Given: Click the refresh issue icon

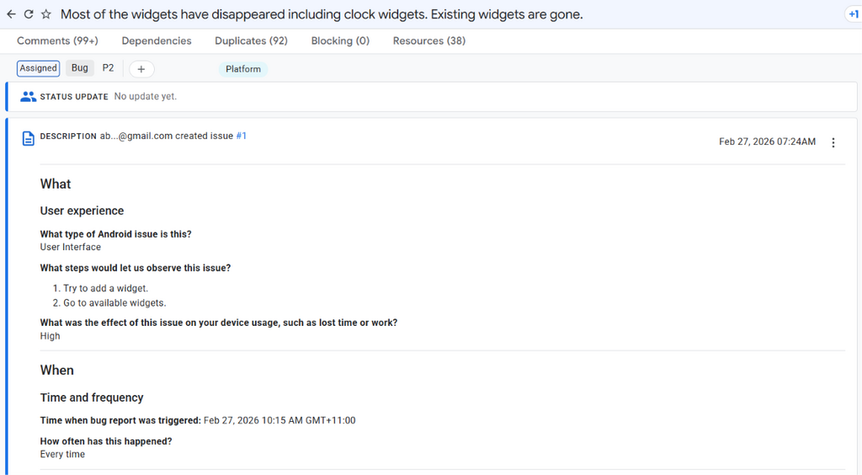Looking at the screenshot, I should (29, 14).
